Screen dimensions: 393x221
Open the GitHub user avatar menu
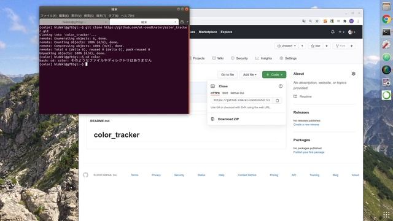(x=352, y=32)
